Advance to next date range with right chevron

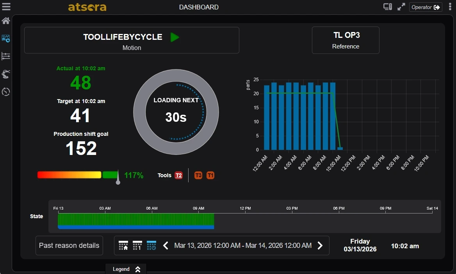click(320, 246)
